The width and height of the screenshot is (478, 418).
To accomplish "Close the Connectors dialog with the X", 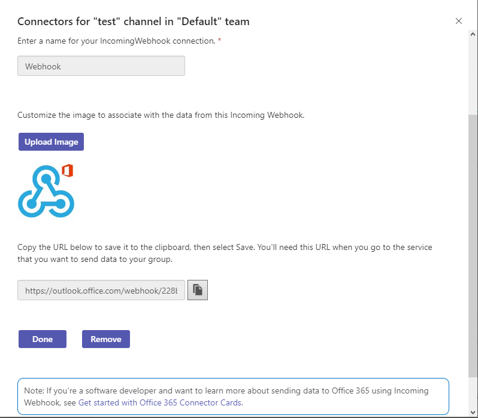I will (x=459, y=21).
